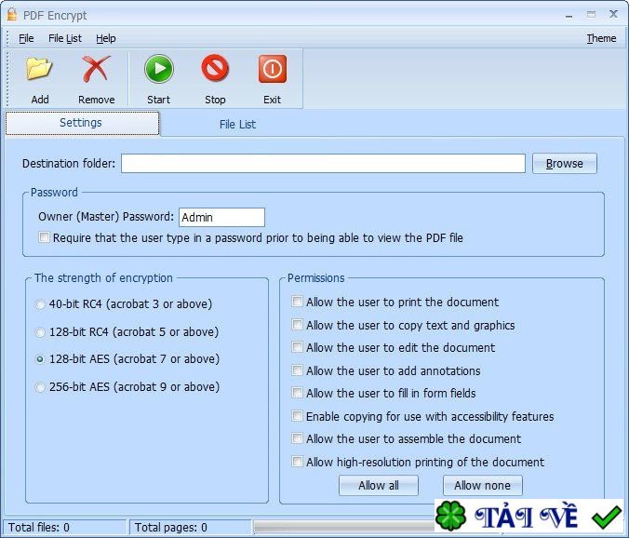
Task: Click the Destination folder input field
Action: pyautogui.click(x=323, y=164)
